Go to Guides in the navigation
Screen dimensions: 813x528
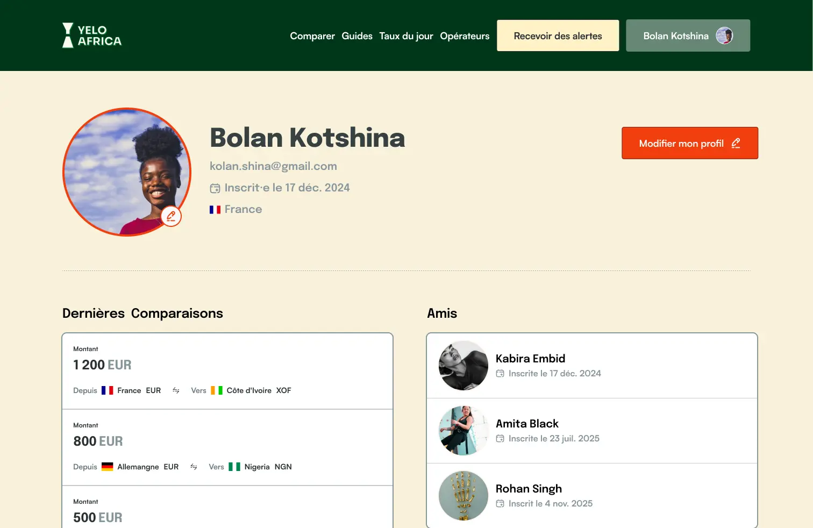click(x=357, y=36)
